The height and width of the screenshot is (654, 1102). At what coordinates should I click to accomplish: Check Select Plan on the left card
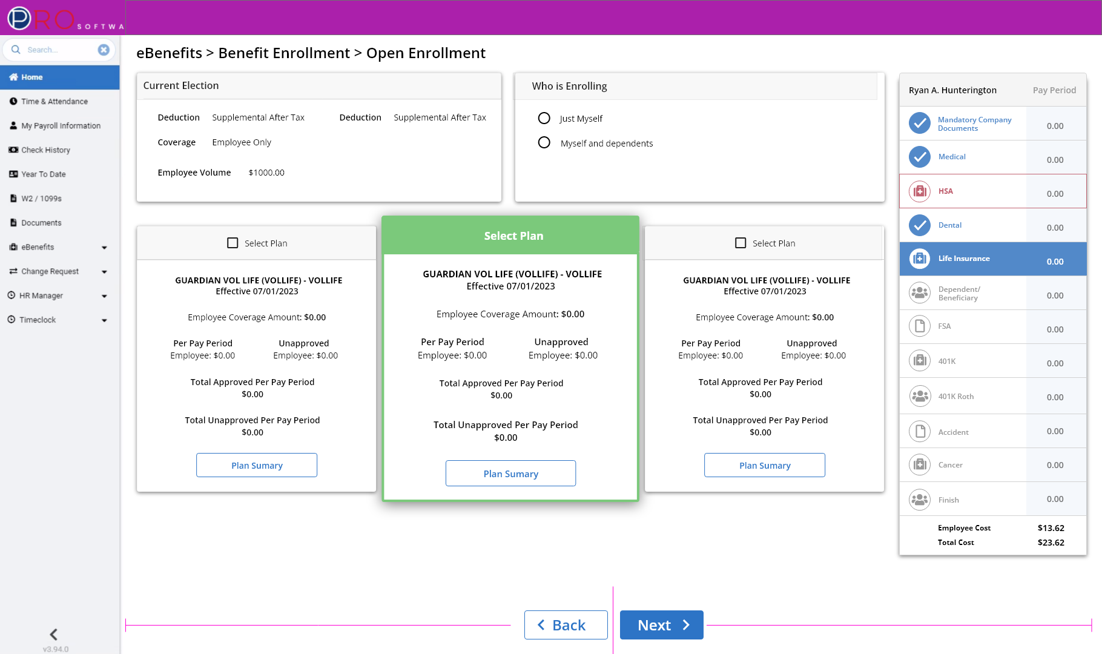coord(233,243)
